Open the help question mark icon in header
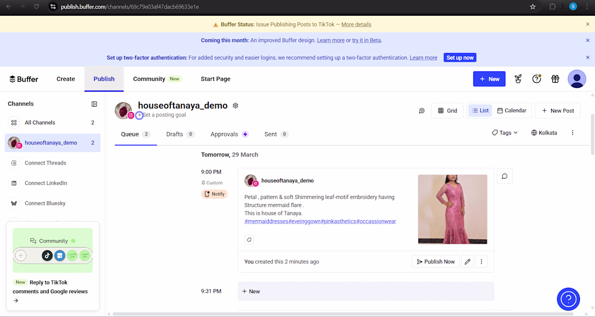595x317 pixels. (x=537, y=79)
